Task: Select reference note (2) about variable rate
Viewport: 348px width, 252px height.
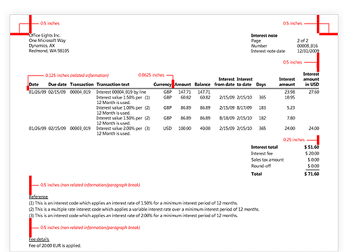Action: pyautogui.click(x=144, y=209)
